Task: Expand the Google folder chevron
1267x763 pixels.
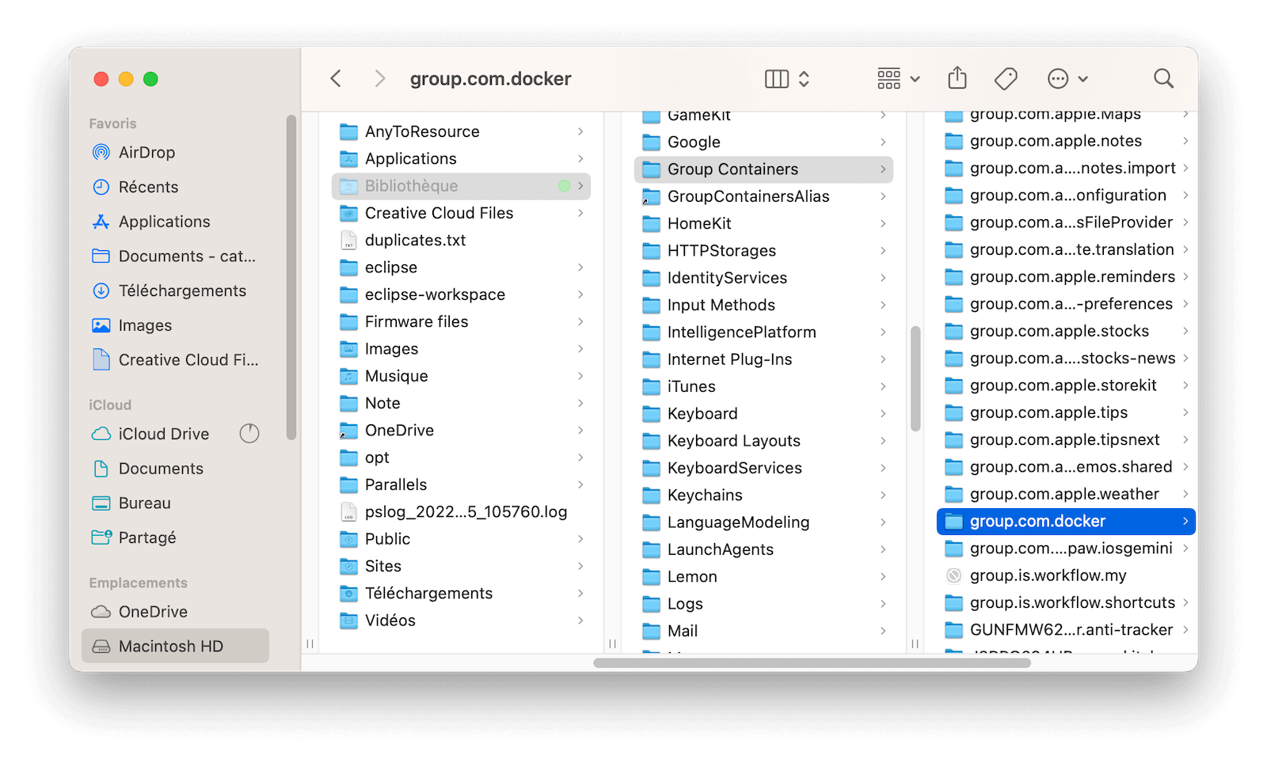Action: (x=883, y=142)
